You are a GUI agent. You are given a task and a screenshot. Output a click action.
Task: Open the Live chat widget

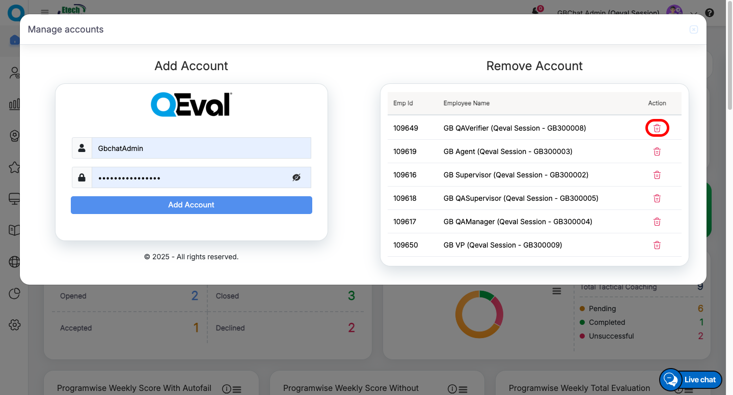click(691, 379)
